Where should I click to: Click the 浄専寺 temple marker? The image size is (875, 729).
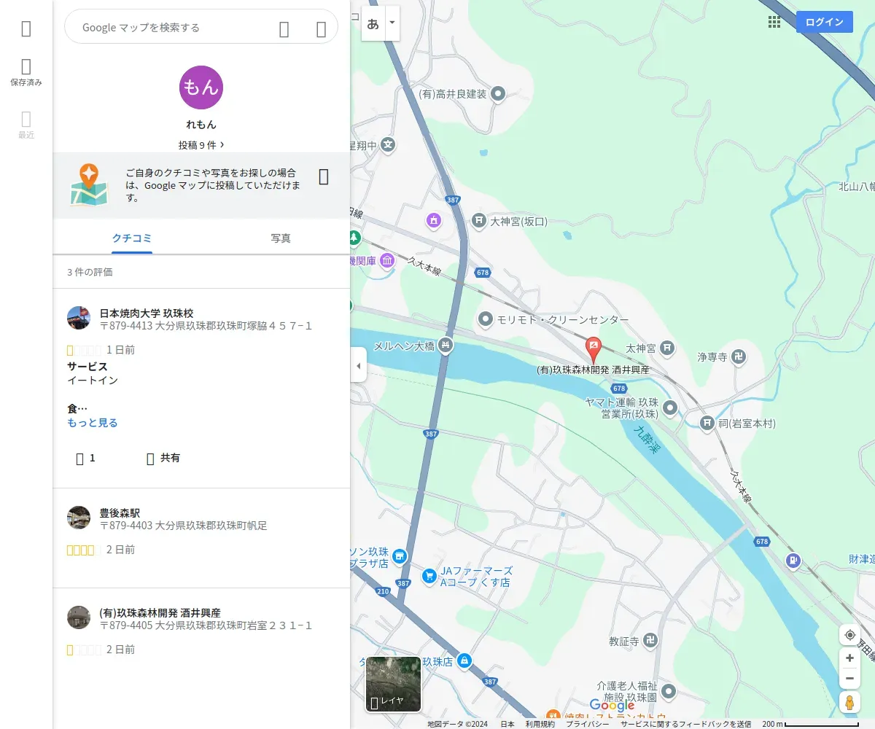739,356
